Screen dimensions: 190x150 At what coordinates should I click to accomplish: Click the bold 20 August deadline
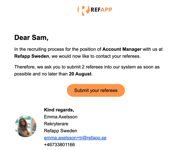(80, 74)
